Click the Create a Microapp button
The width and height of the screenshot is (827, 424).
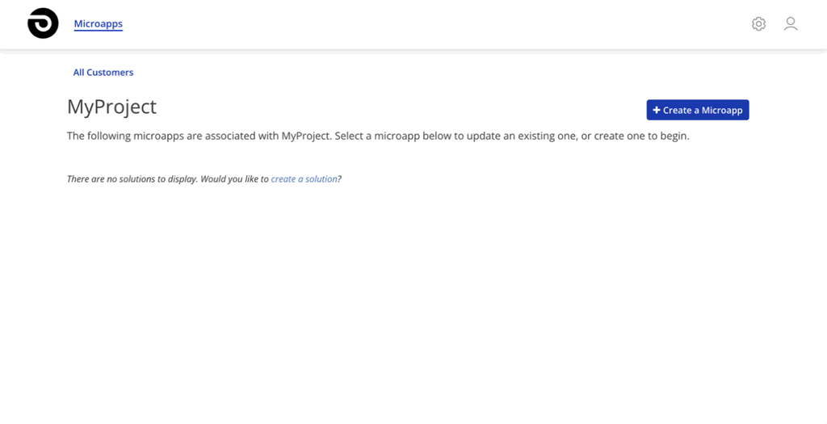(x=698, y=110)
